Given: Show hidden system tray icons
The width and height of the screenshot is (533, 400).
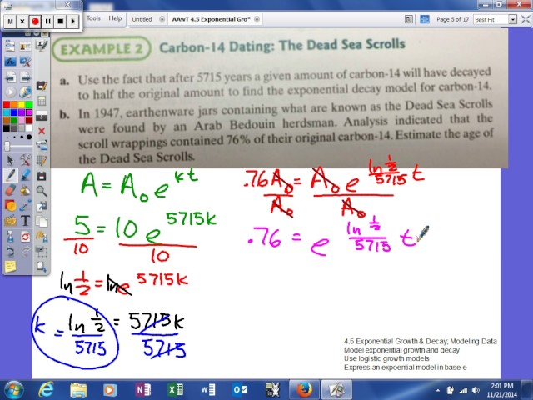Looking at the screenshot, I should pos(438,391).
